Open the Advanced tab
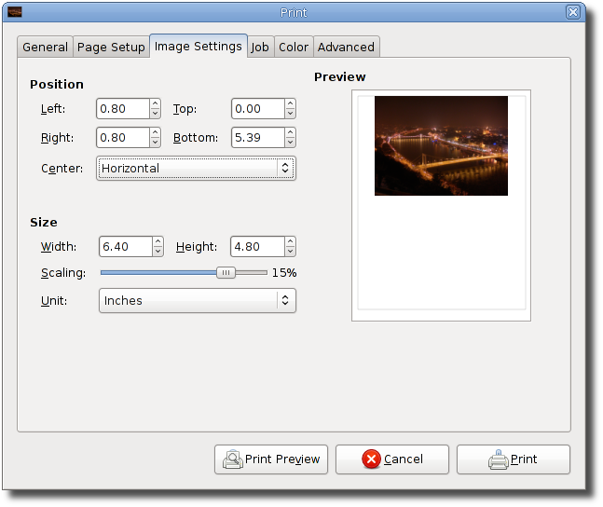Image resolution: width=603 pixels, height=507 pixels. pos(346,47)
